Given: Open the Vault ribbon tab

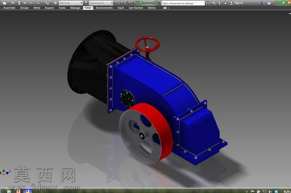Looking at the screenshot, I should click(x=121, y=8).
